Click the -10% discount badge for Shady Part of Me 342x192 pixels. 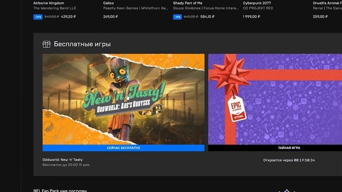tap(177, 17)
